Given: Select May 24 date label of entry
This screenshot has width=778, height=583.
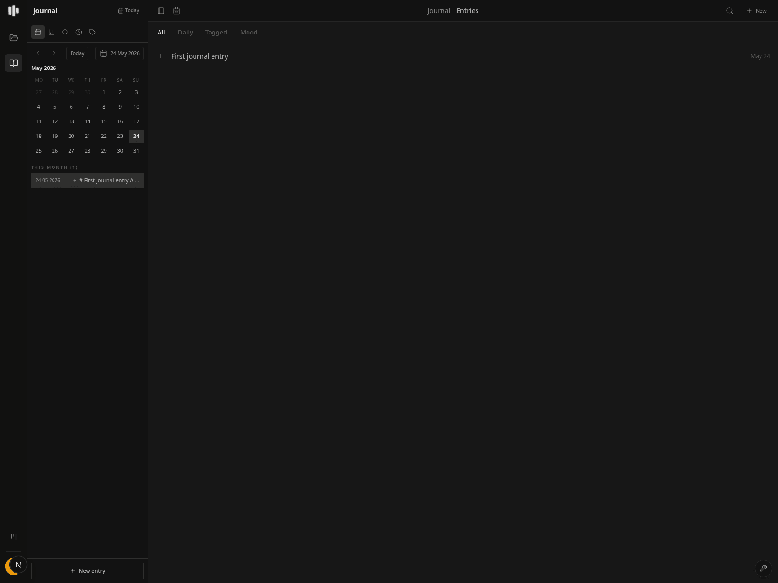Looking at the screenshot, I should [x=760, y=56].
